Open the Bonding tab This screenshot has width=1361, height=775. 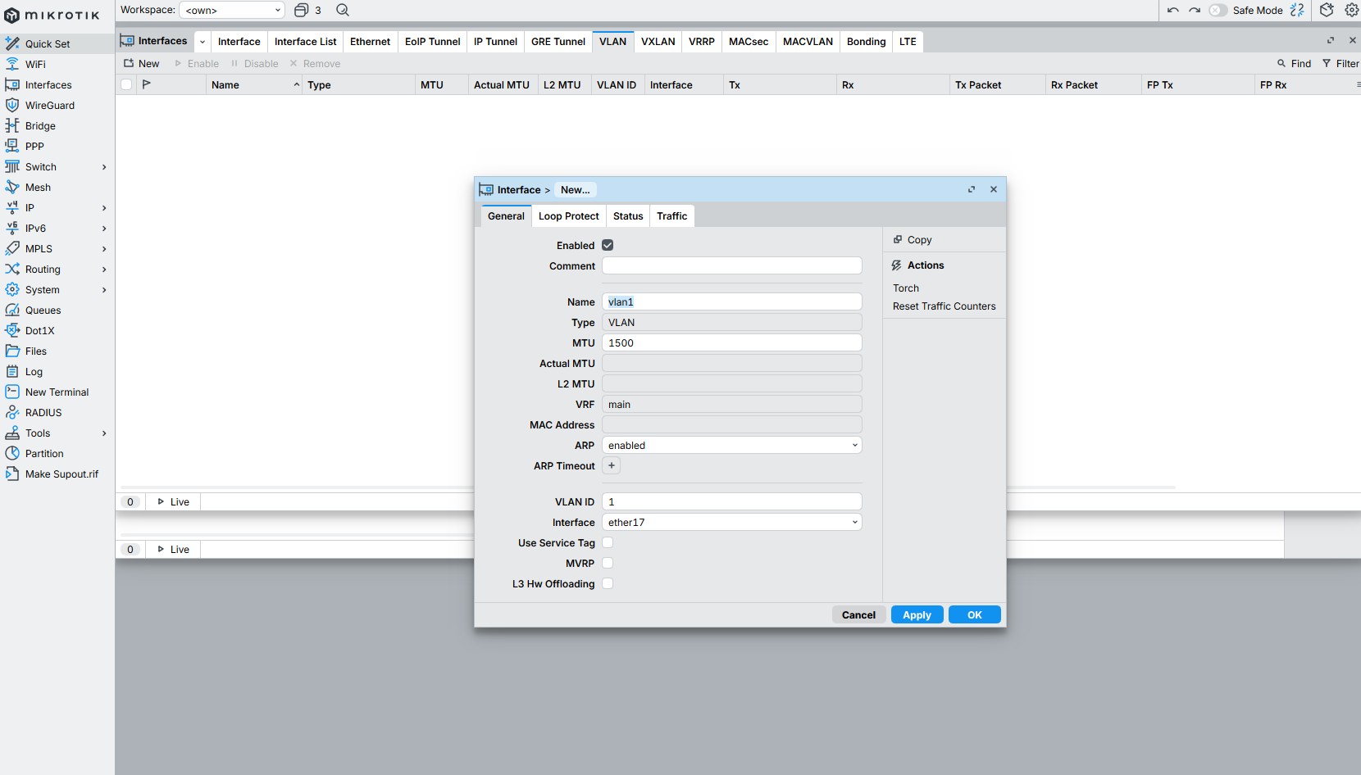pyautogui.click(x=866, y=41)
